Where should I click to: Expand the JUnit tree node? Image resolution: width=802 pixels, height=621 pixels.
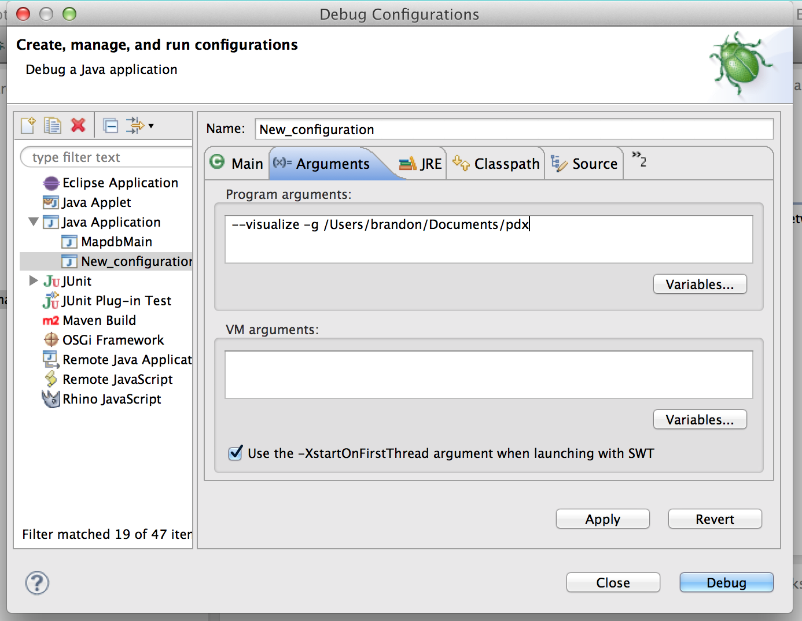[34, 280]
